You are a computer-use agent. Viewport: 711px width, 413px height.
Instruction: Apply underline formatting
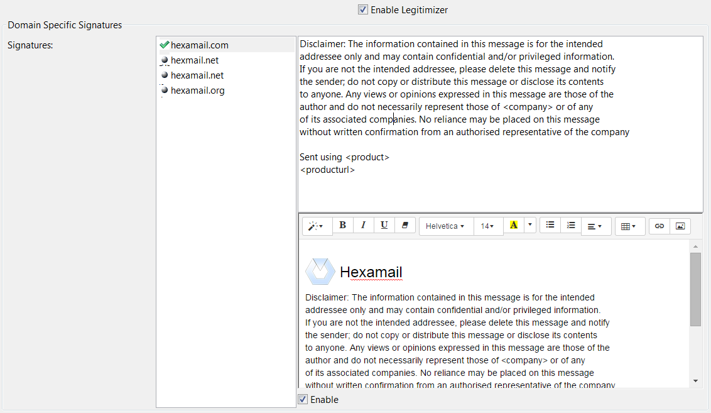pos(384,224)
